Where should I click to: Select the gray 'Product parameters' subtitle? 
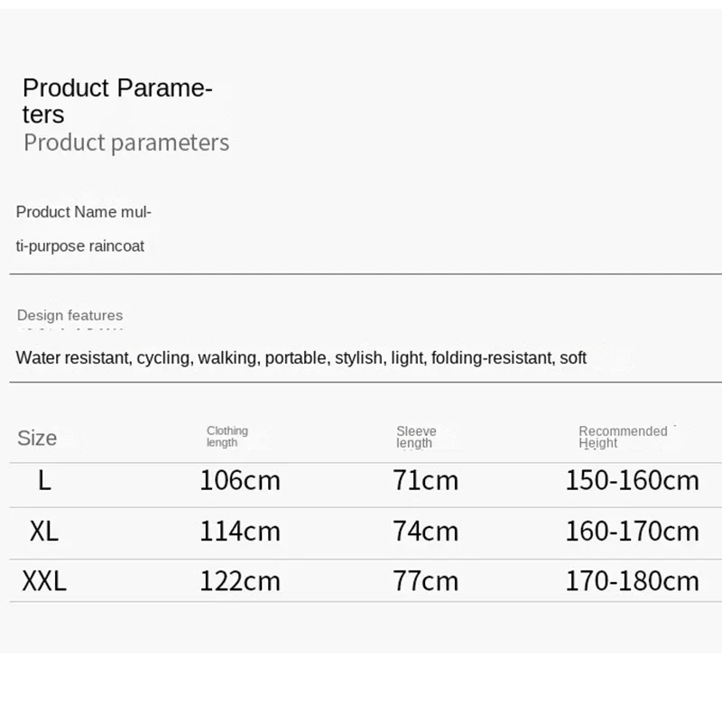point(126,143)
